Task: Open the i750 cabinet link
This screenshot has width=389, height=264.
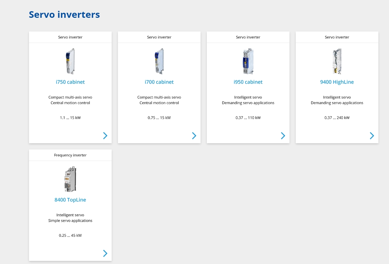Action: tap(70, 82)
